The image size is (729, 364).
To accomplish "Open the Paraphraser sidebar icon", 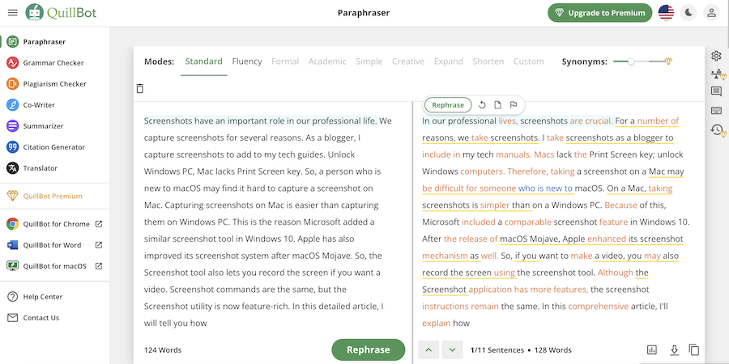I will point(12,42).
